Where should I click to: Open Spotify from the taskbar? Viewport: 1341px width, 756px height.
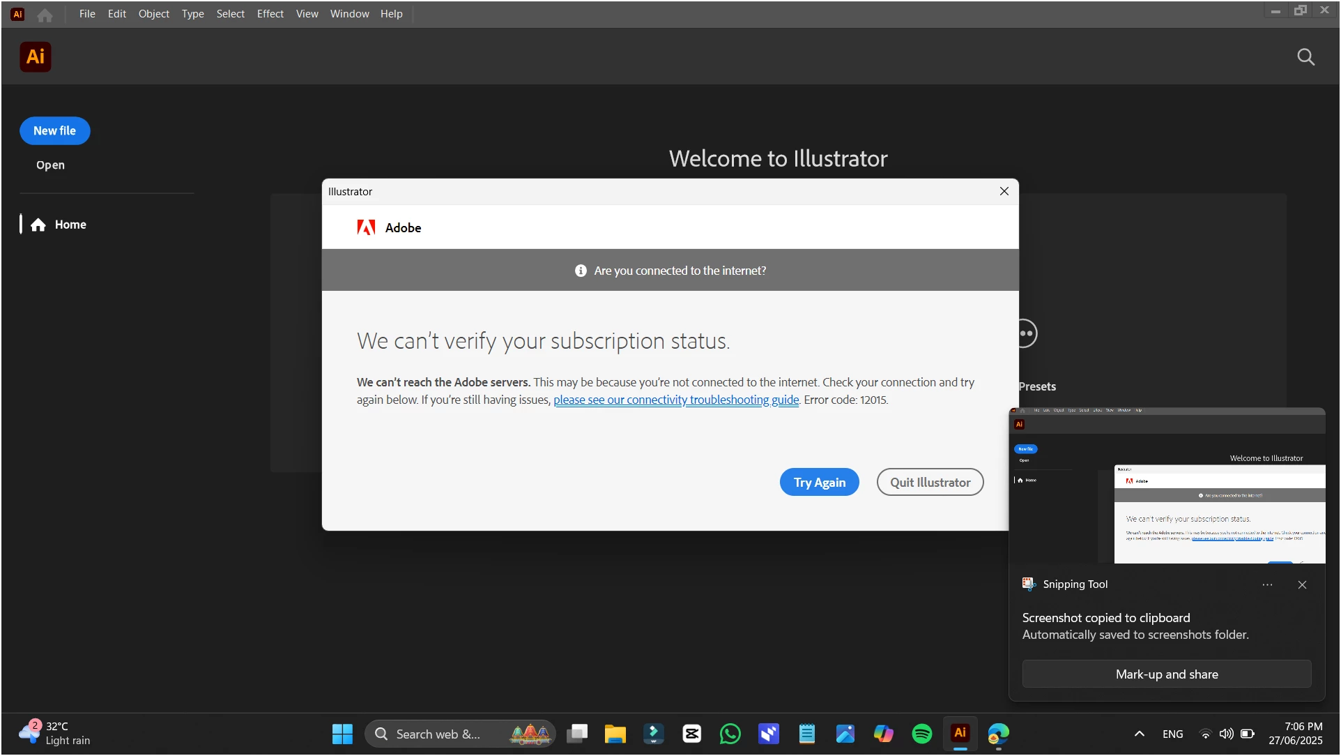point(921,734)
